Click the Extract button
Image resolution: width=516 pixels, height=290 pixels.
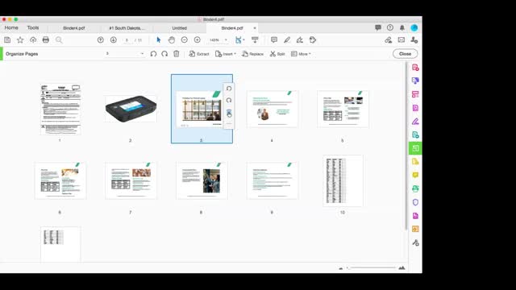(x=199, y=54)
